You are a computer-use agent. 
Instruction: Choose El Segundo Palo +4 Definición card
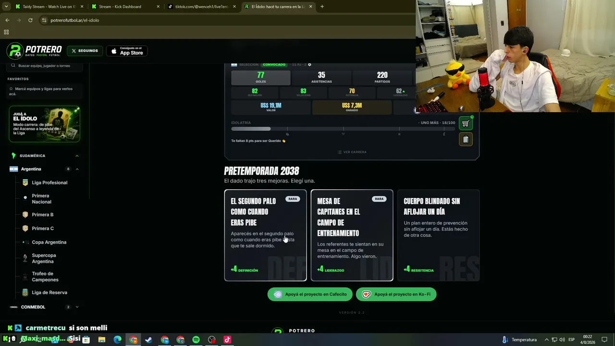[265, 235]
